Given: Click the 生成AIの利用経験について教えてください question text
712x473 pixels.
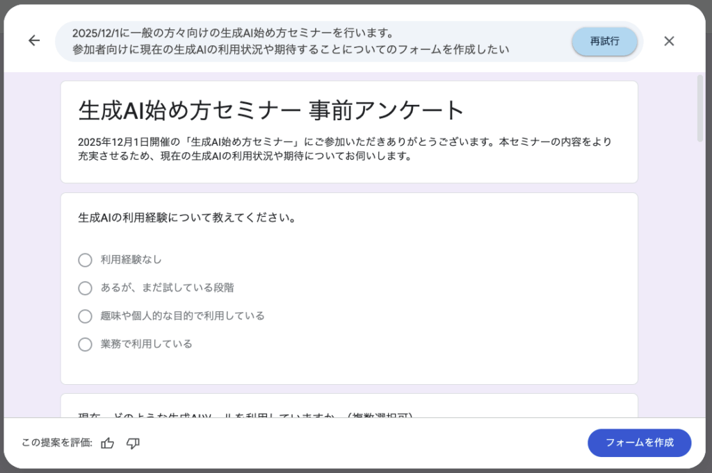Looking at the screenshot, I should [x=188, y=218].
